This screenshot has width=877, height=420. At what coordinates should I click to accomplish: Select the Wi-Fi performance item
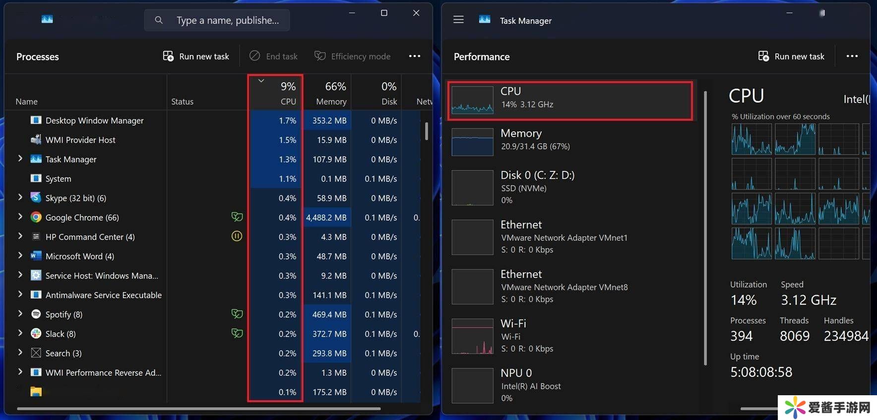pos(570,336)
